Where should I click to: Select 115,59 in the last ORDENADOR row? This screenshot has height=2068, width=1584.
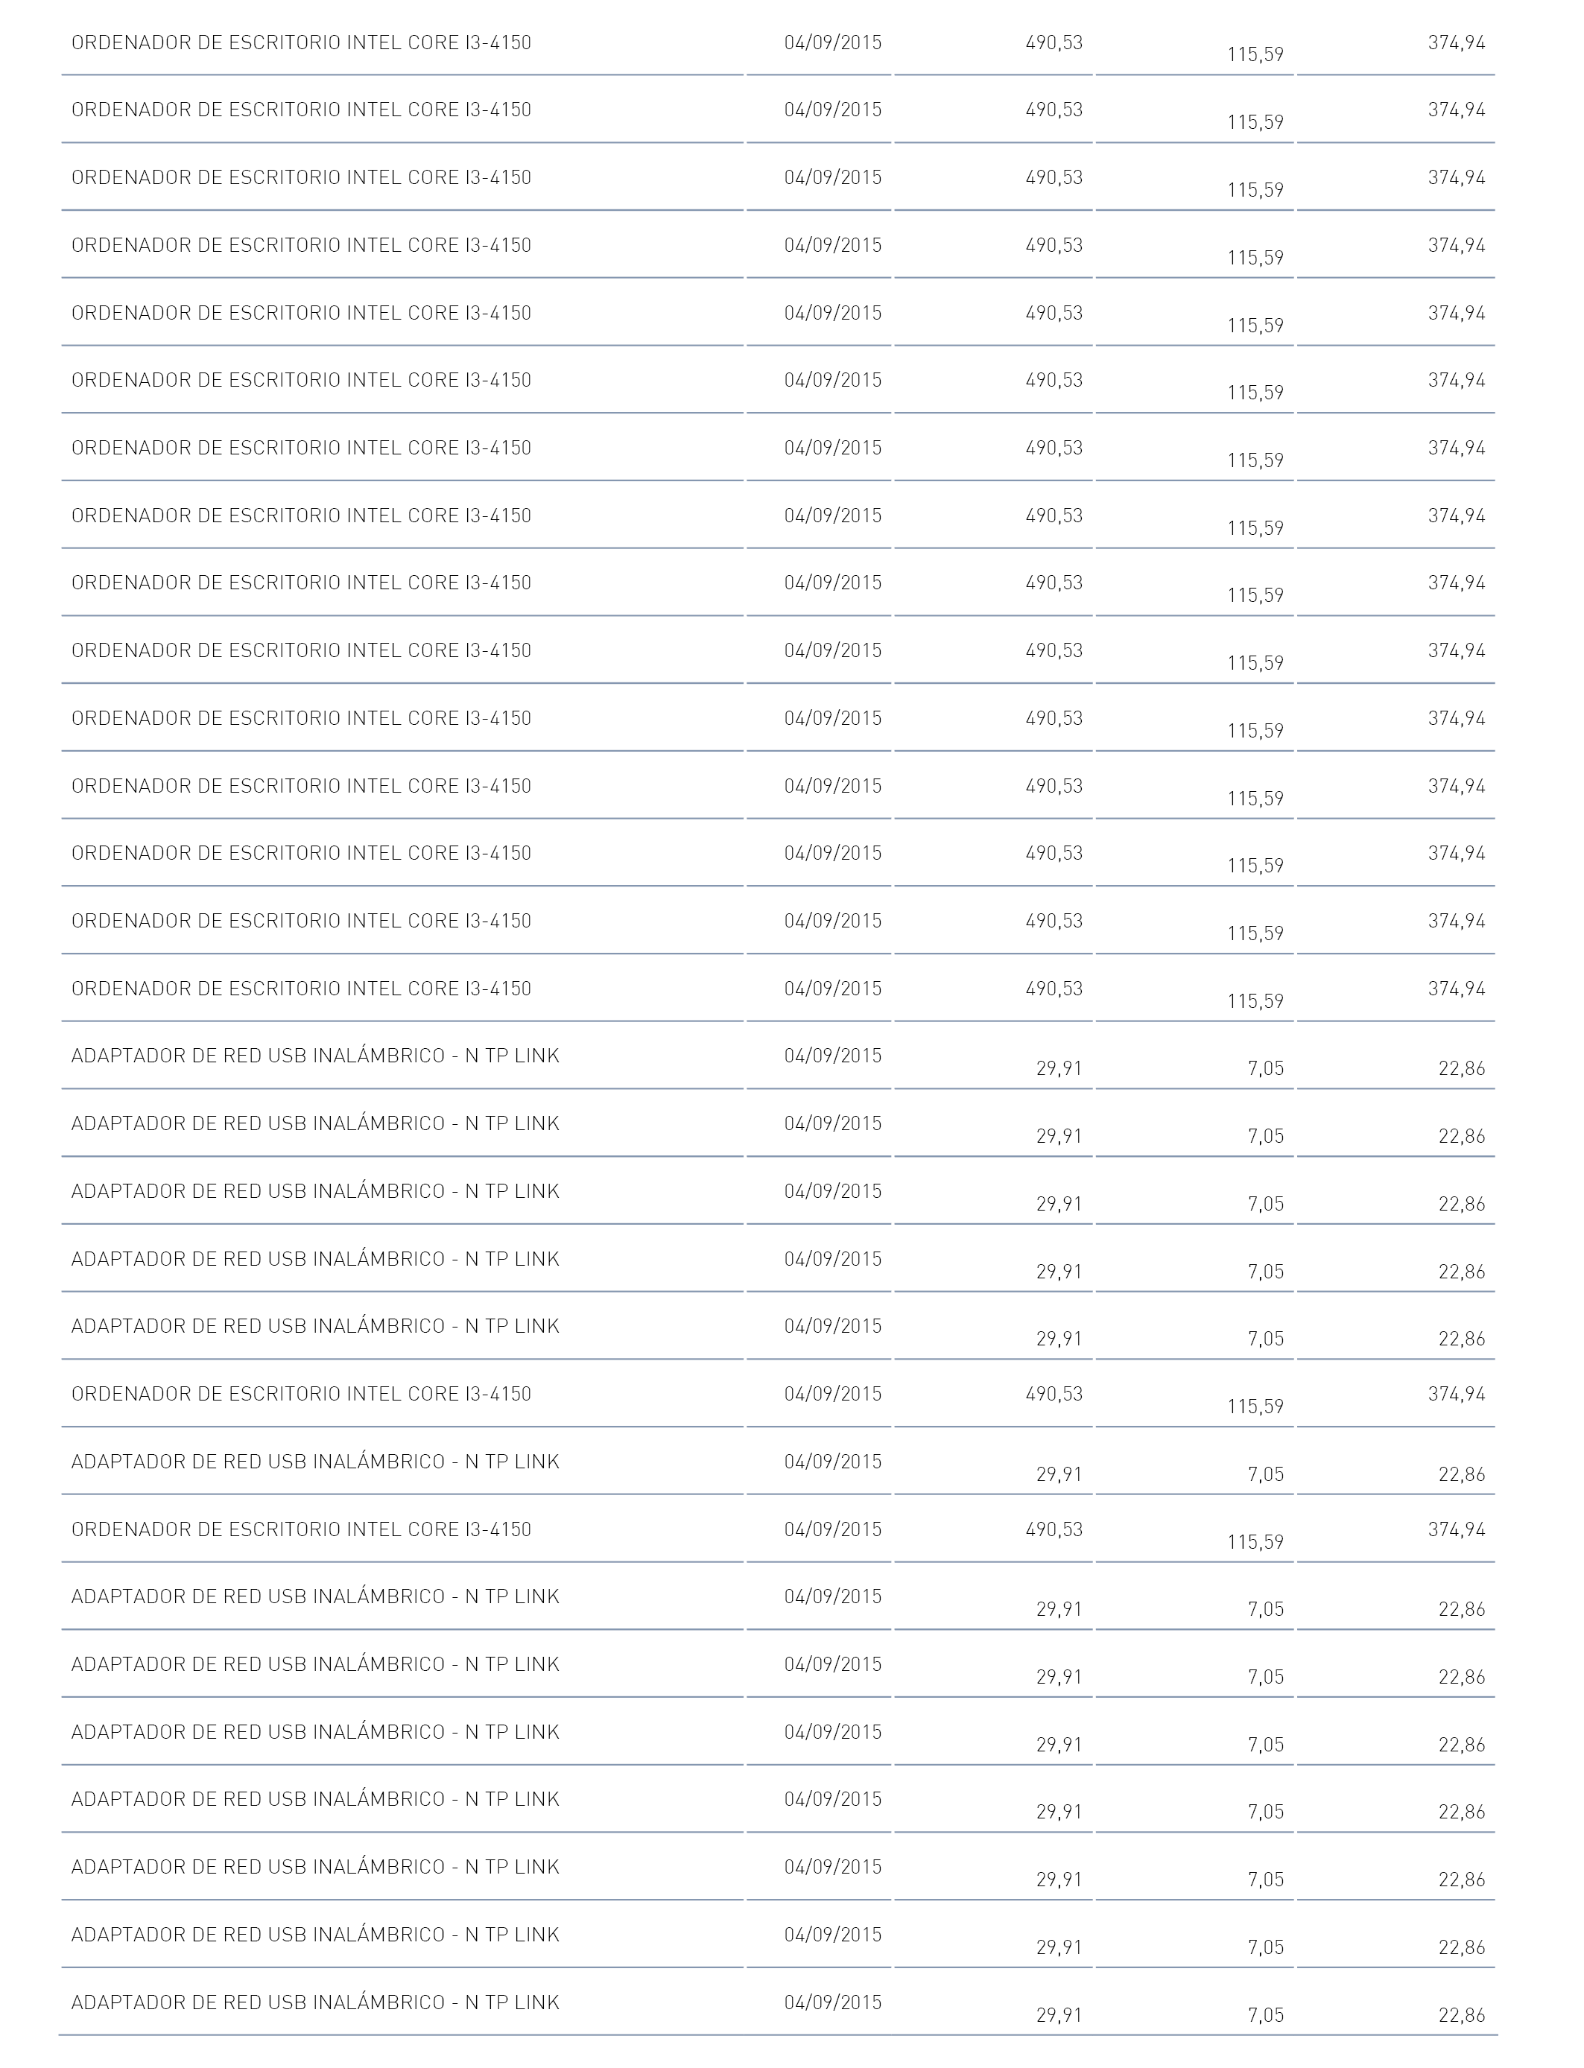[x=1255, y=1542]
